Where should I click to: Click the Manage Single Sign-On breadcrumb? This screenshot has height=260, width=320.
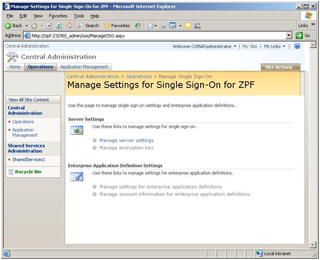tap(185, 77)
